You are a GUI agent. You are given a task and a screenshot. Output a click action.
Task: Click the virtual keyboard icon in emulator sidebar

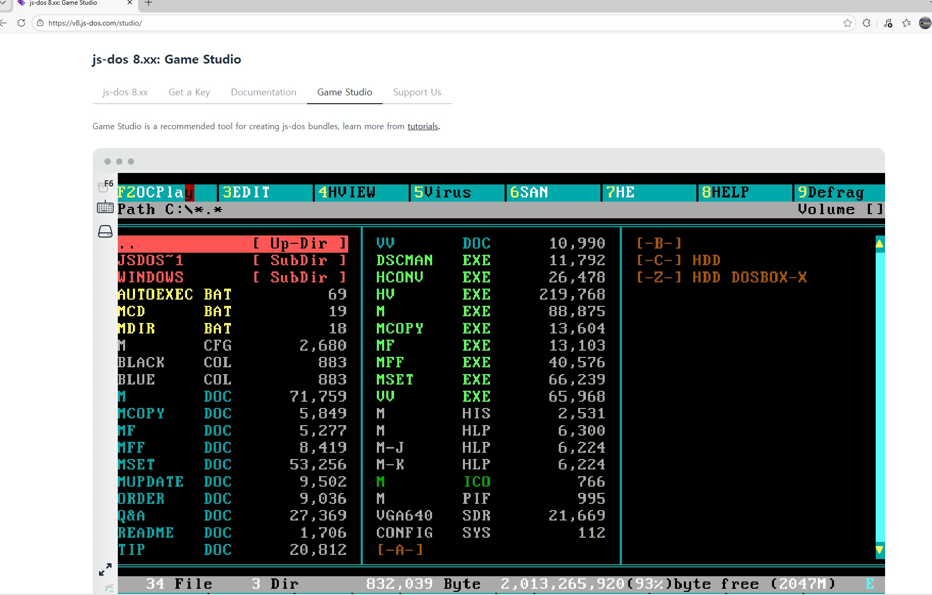[x=105, y=207]
